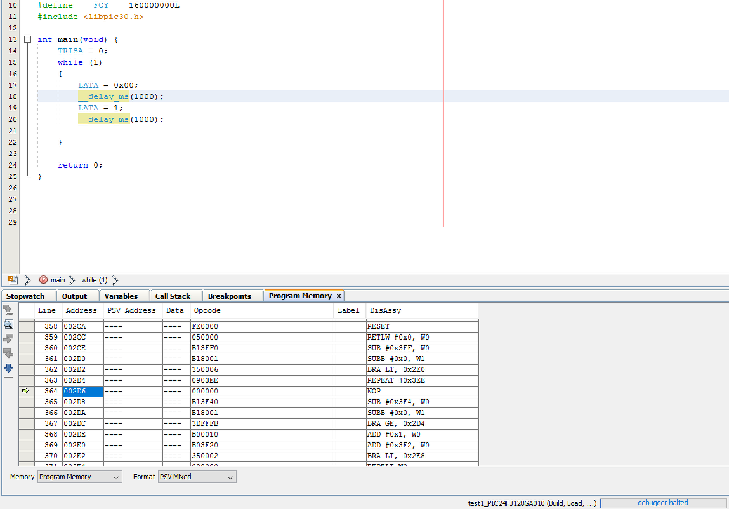This screenshot has width=729, height=509.
Task: Click the Label column header
Action: point(348,311)
